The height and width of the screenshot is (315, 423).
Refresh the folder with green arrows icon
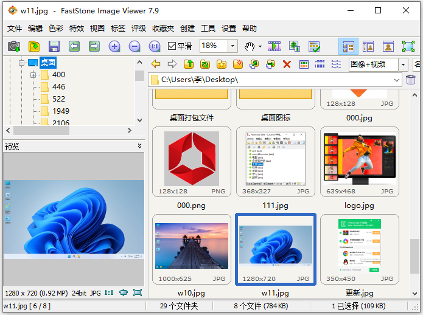[205, 64]
